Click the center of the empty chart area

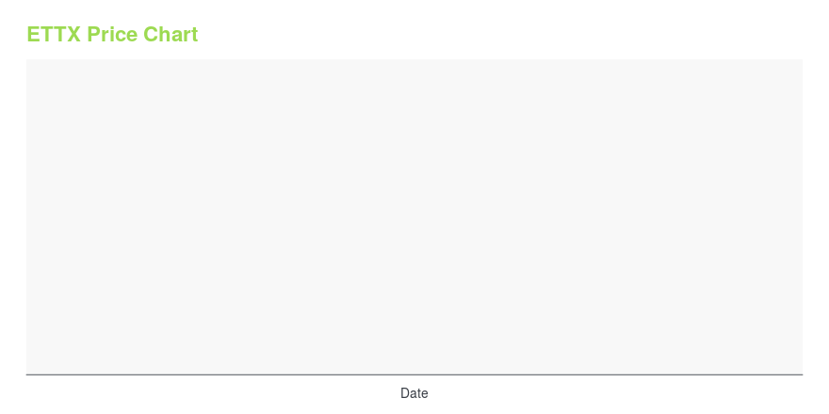414,216
